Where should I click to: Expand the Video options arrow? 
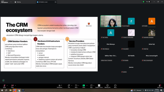click(15, 85)
